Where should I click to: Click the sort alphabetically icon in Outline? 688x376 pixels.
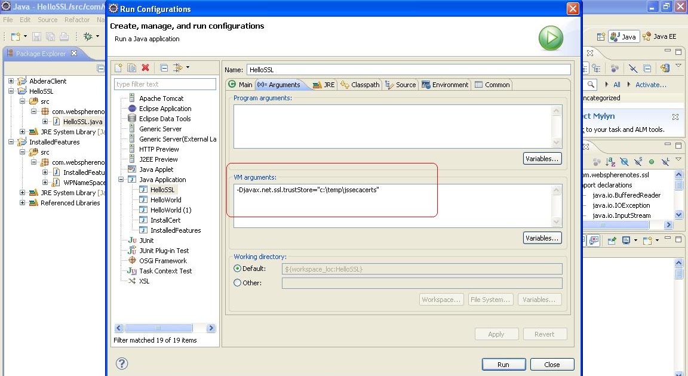point(610,162)
